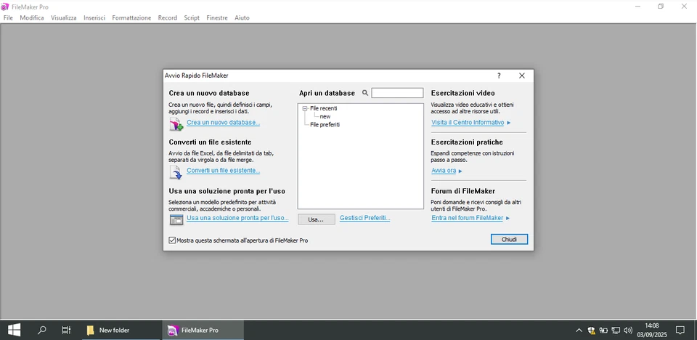The height and width of the screenshot is (340, 697).
Task: Click the Converti un file esistente link
Action: click(223, 171)
